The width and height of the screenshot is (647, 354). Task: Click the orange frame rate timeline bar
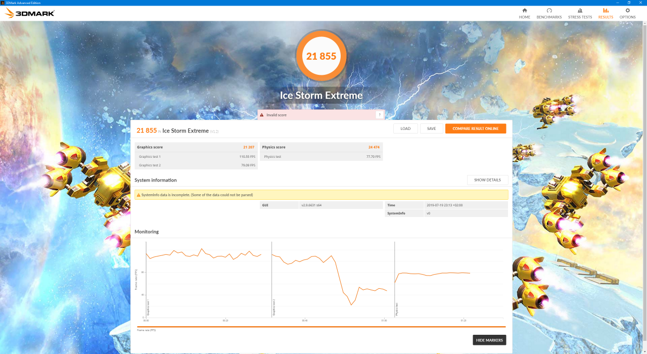[321, 327]
